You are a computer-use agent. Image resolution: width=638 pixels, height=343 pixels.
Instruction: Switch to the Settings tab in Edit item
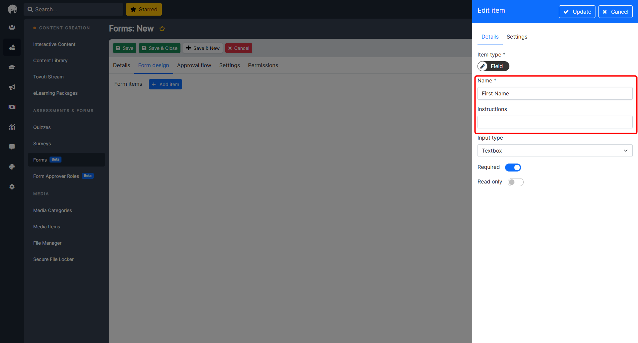tap(517, 37)
